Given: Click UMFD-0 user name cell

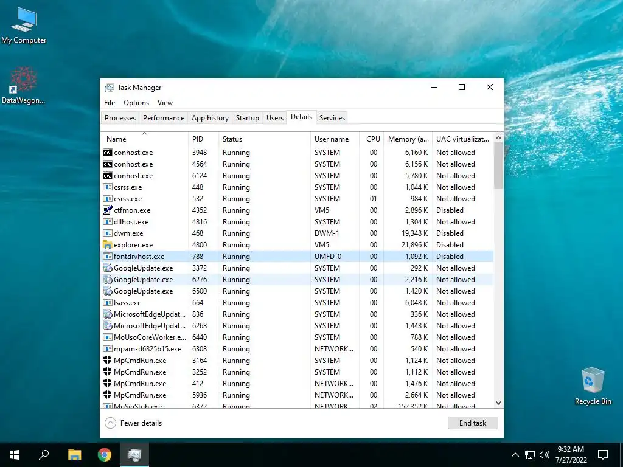Looking at the screenshot, I should click(328, 257).
